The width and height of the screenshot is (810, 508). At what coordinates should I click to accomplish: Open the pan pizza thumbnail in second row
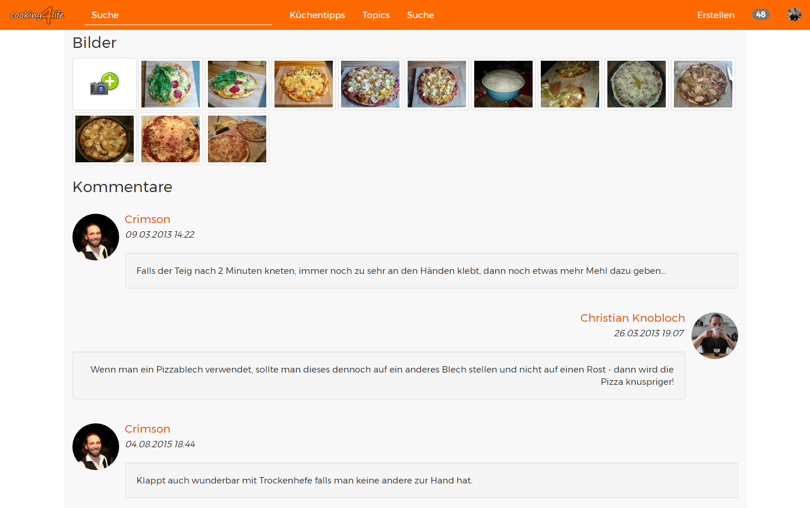coord(105,139)
